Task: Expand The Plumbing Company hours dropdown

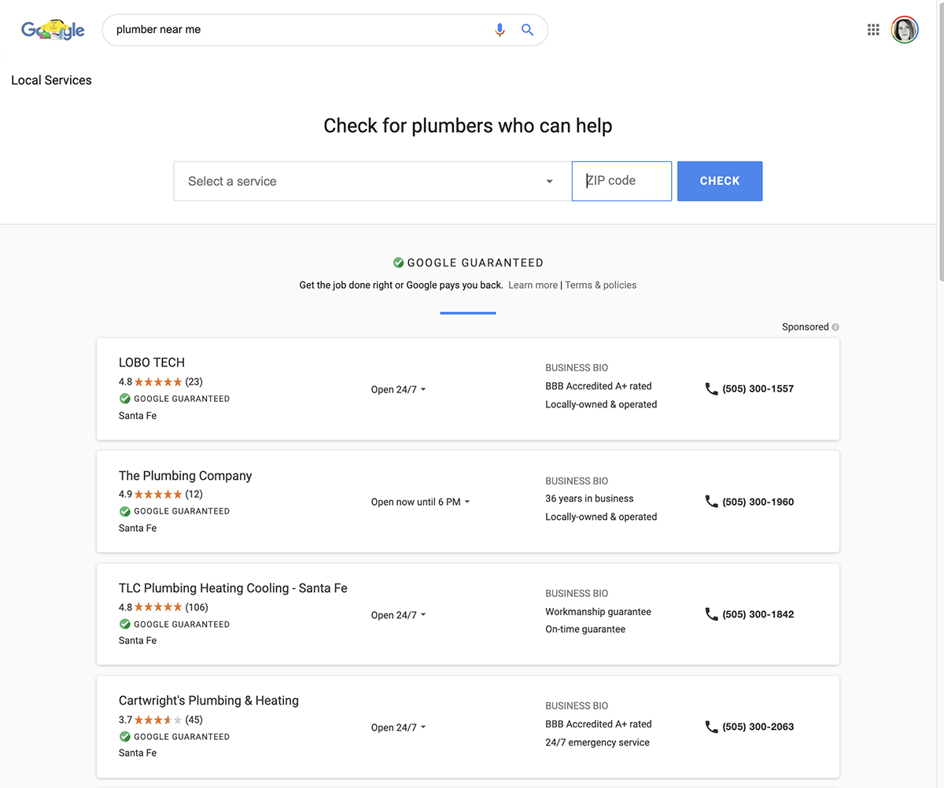Action: click(x=421, y=502)
